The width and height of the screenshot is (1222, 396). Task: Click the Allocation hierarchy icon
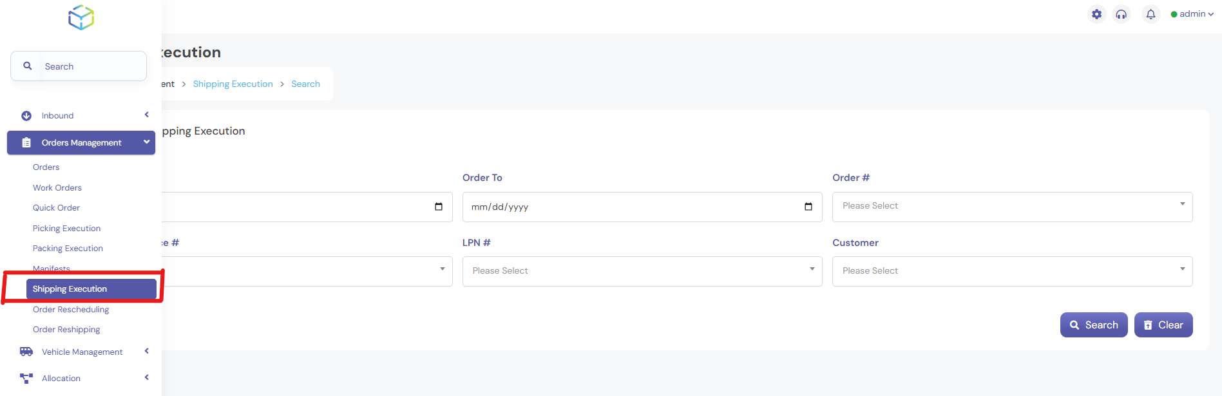pos(26,378)
